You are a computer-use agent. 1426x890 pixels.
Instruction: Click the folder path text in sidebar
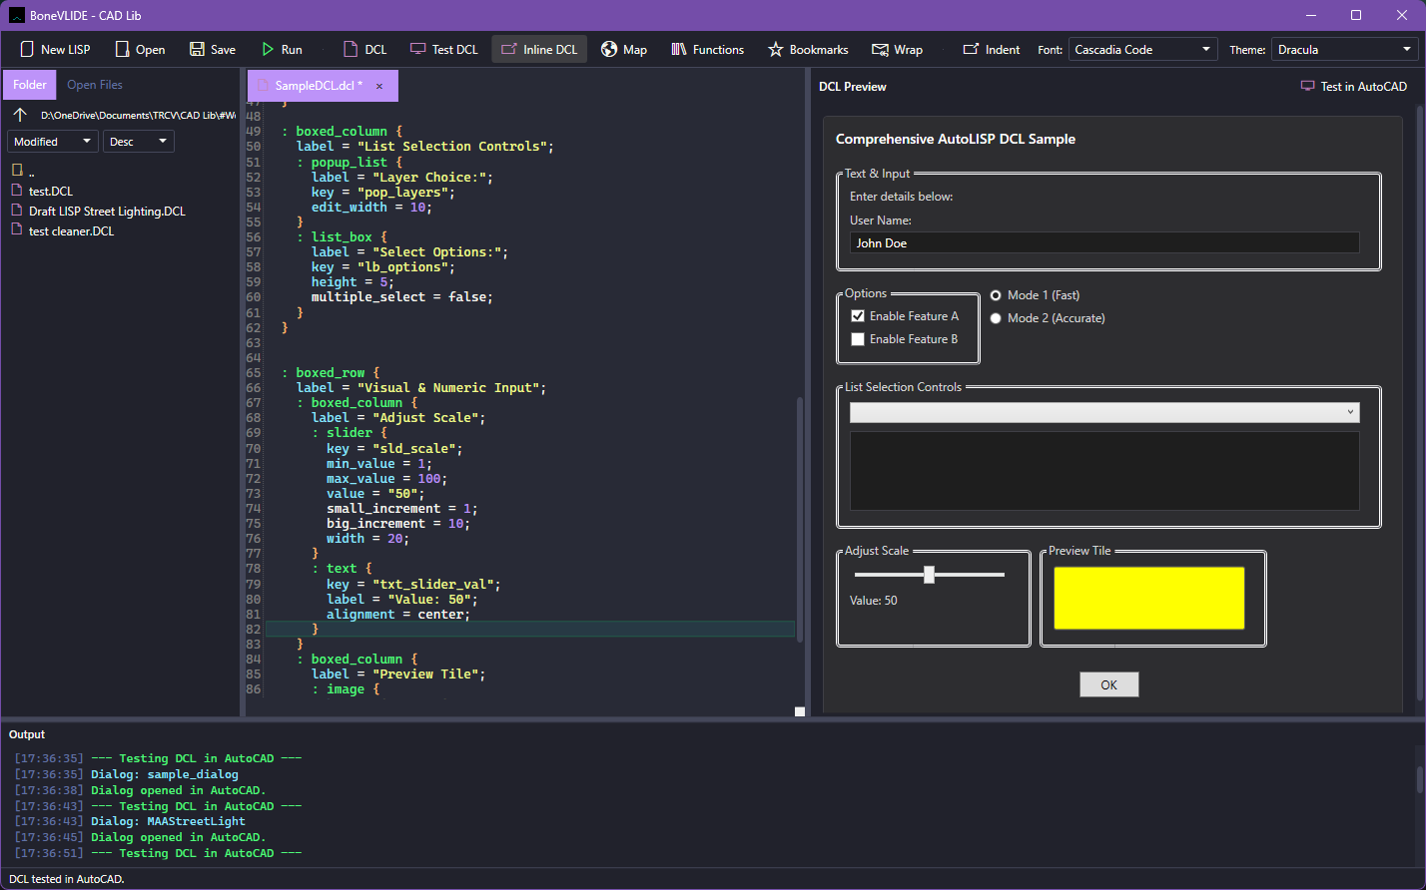(x=138, y=116)
